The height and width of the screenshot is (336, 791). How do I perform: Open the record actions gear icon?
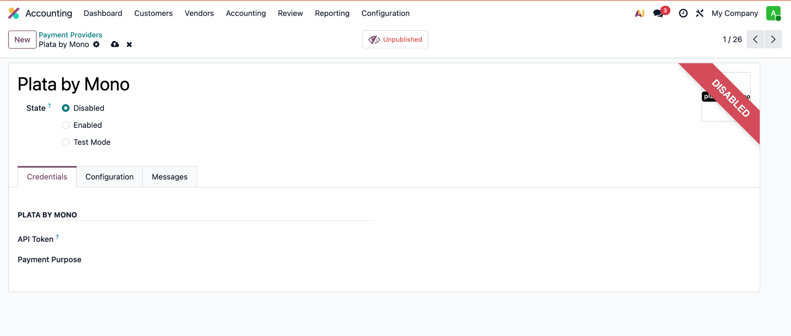97,44
